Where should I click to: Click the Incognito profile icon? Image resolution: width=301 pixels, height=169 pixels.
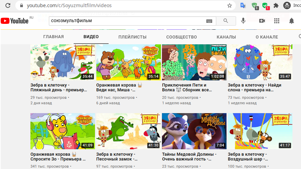pos(287,5)
